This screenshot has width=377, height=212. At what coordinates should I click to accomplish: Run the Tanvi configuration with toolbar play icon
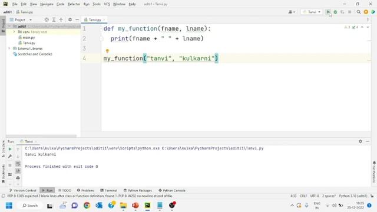[328, 12]
